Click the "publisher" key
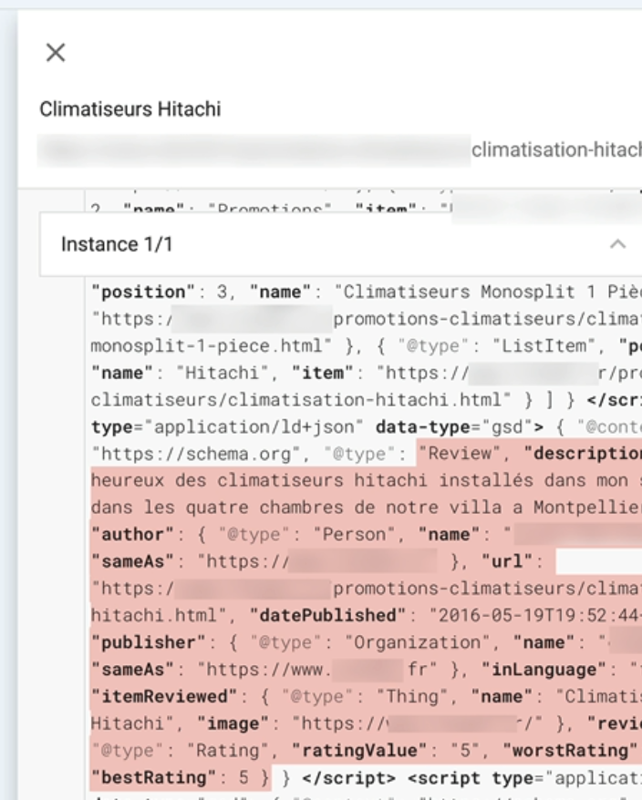Viewport: 642px width, 800px height. click(148, 643)
